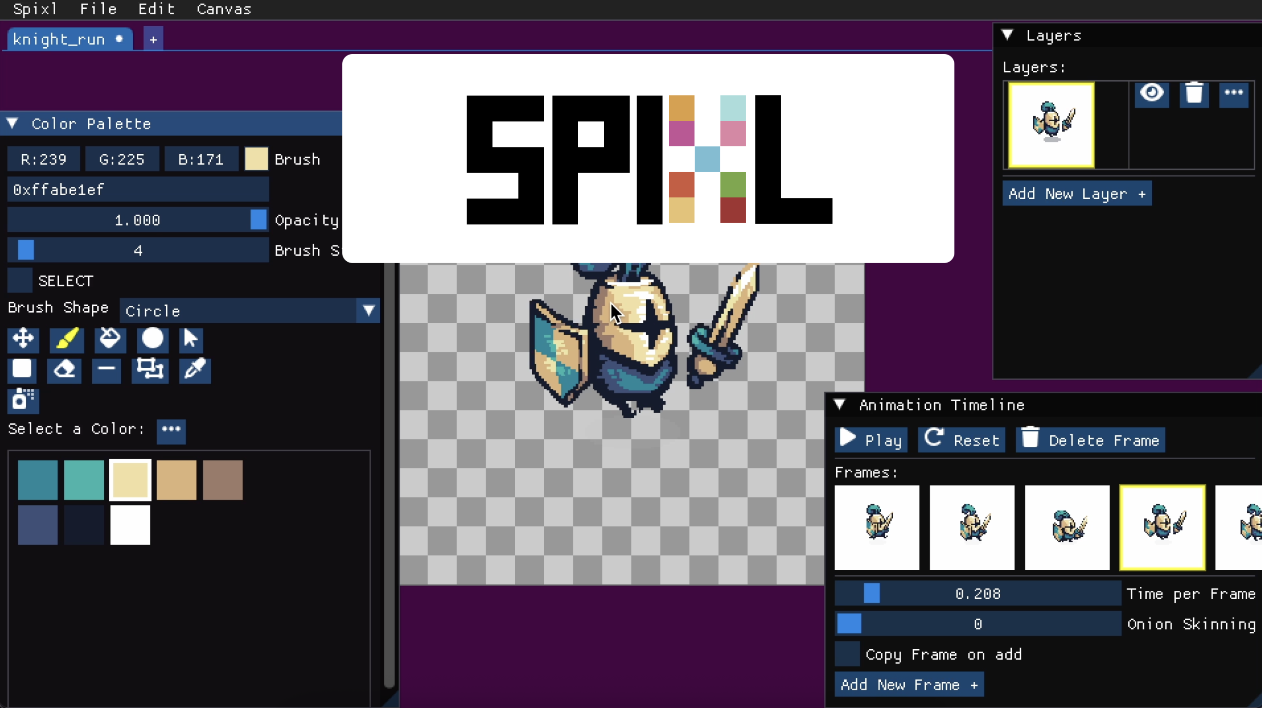
Task: Open the Brush Shape dropdown
Action: [x=250, y=311]
